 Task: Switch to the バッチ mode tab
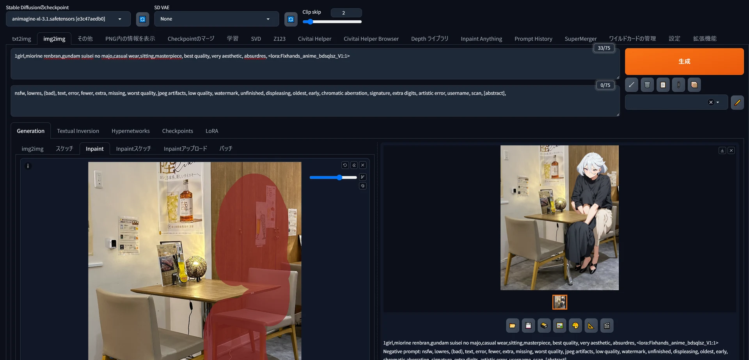click(x=226, y=149)
